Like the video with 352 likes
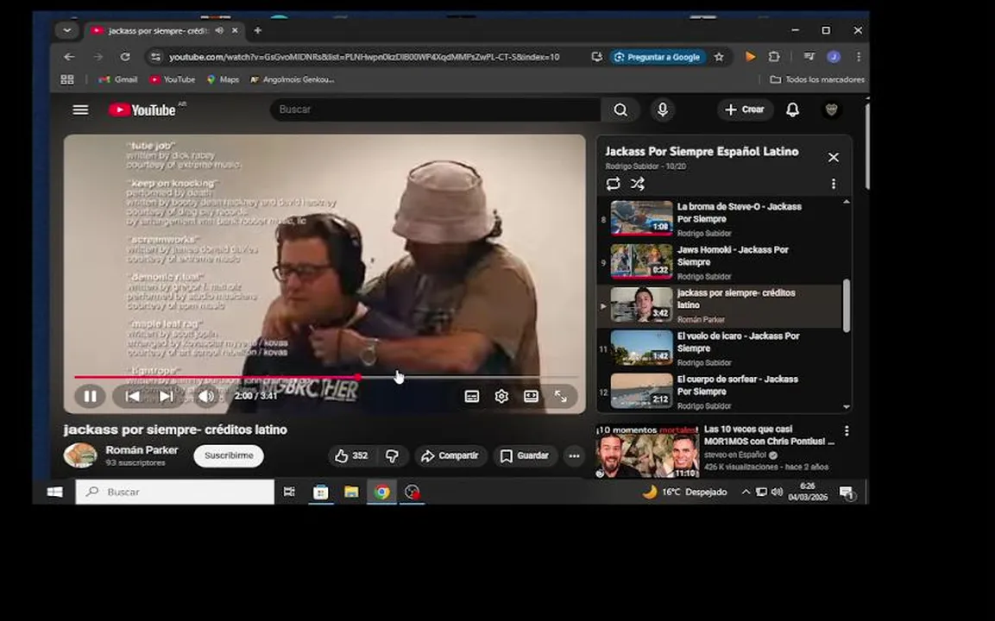995x621 pixels. point(351,456)
